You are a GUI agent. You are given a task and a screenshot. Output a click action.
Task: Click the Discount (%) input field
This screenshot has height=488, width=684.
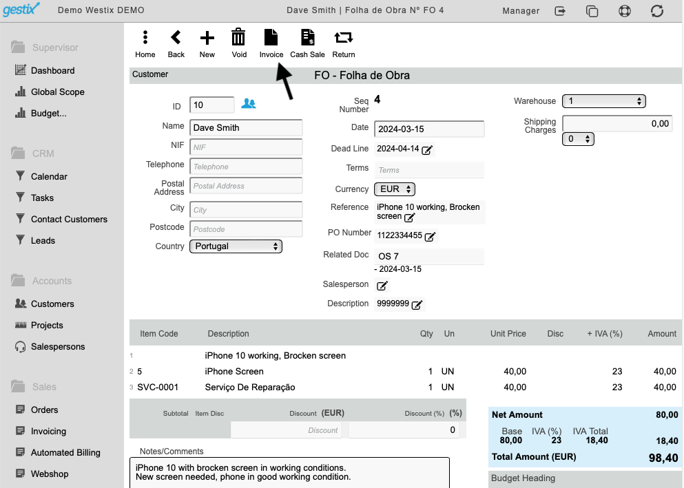point(404,430)
